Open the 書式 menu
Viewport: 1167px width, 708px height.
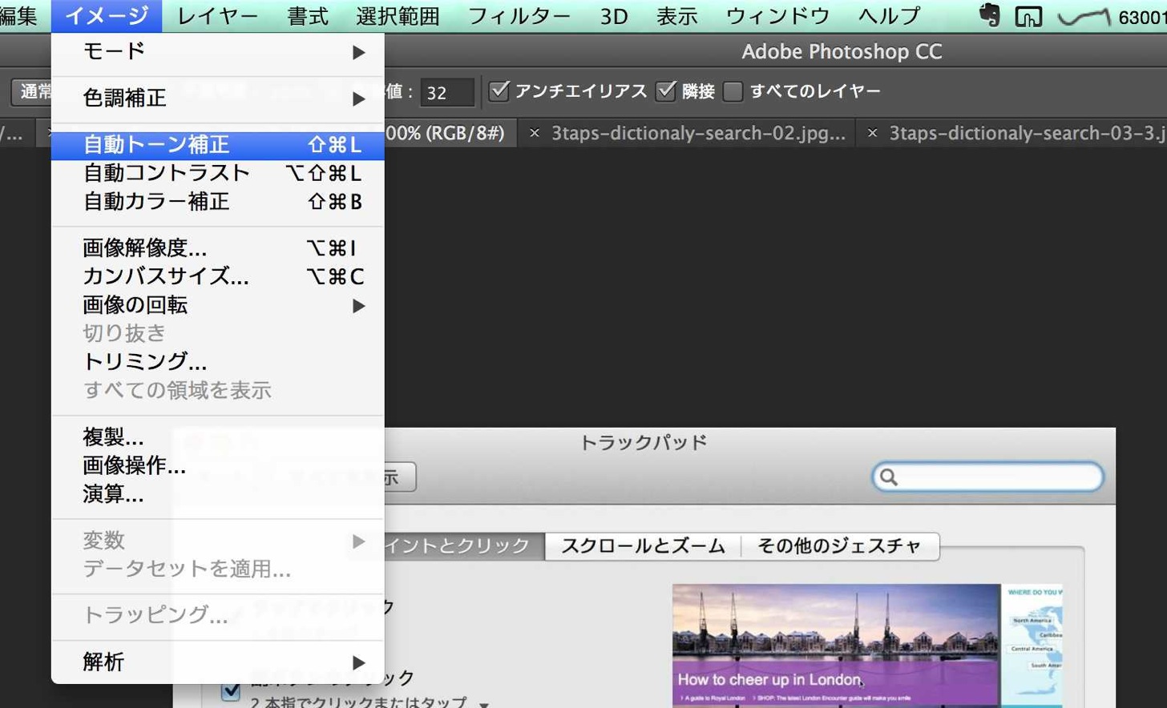(x=308, y=16)
